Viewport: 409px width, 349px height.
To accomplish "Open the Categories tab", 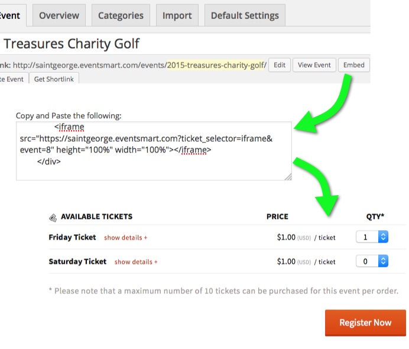I will pos(121,15).
